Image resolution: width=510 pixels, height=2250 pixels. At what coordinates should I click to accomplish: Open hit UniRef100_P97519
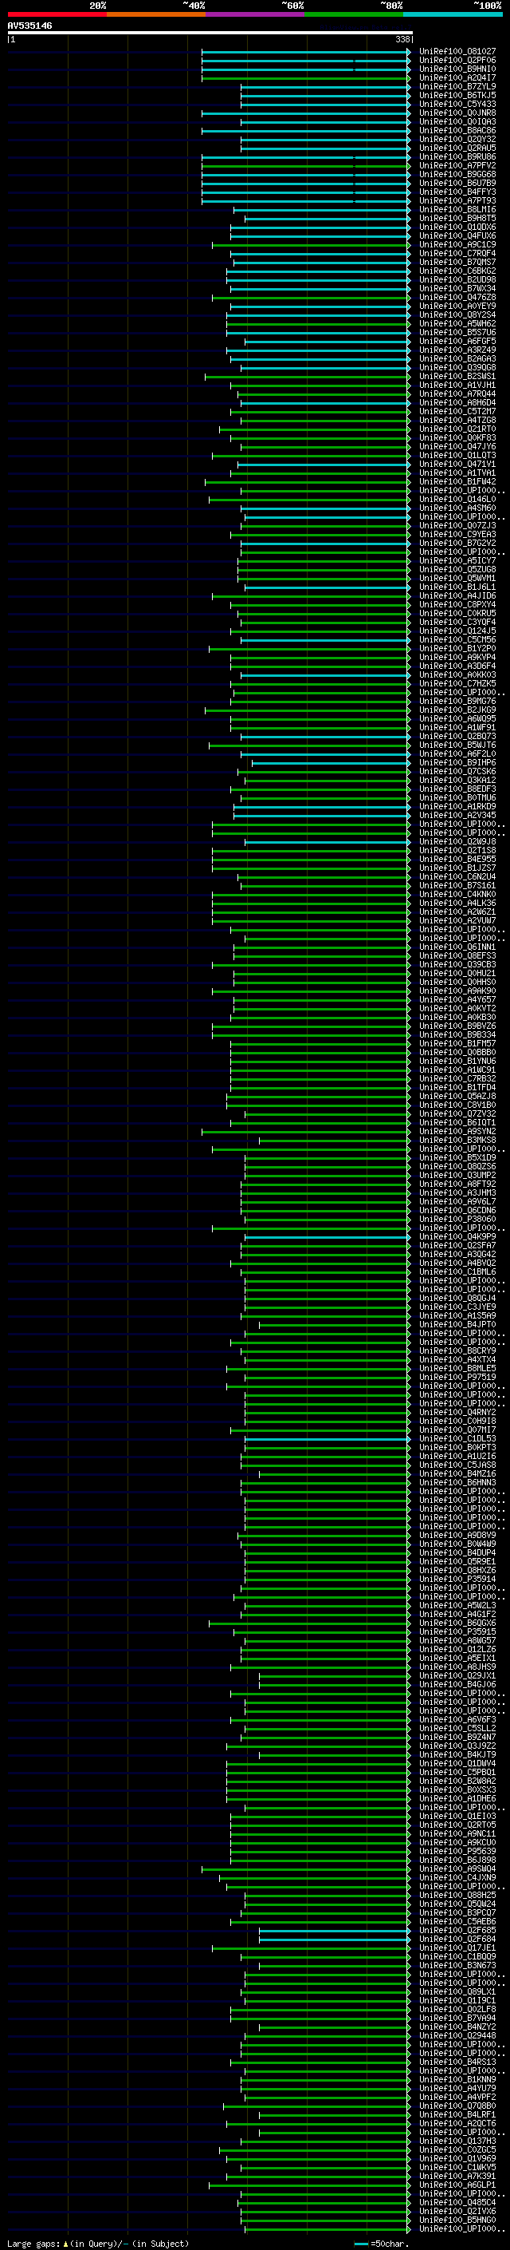point(457,1377)
